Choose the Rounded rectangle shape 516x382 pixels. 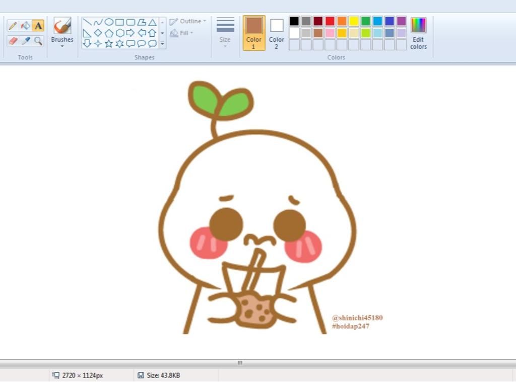click(x=131, y=22)
